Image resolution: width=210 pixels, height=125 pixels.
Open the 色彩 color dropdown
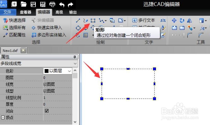pyautogui.click(x=69, y=71)
